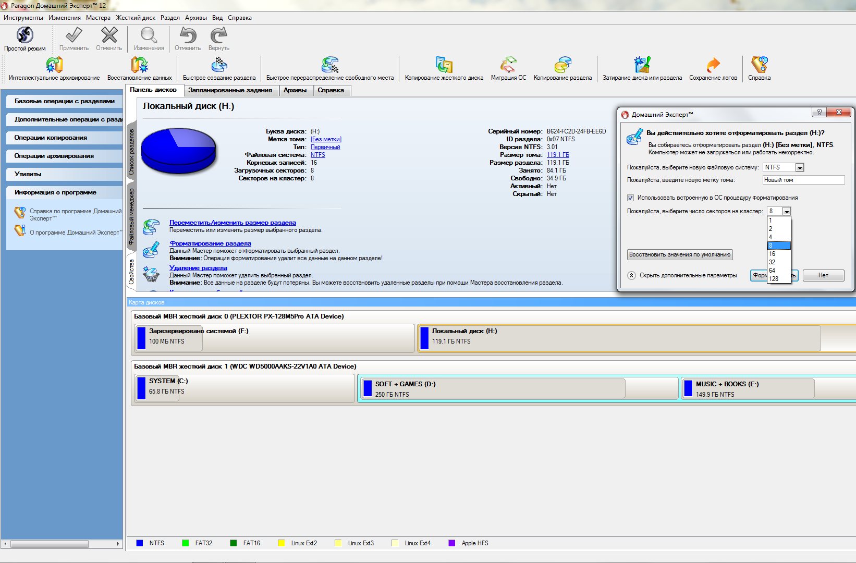Launch Копирование жесткого диска wizard
This screenshot has width=856, height=563.
point(444,65)
